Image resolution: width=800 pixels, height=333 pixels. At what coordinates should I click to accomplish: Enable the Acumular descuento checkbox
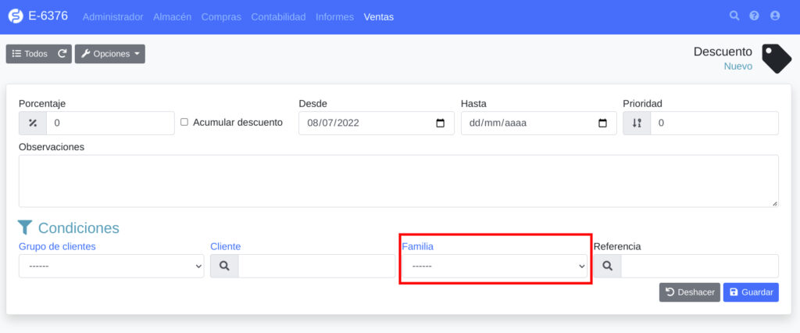(x=184, y=123)
